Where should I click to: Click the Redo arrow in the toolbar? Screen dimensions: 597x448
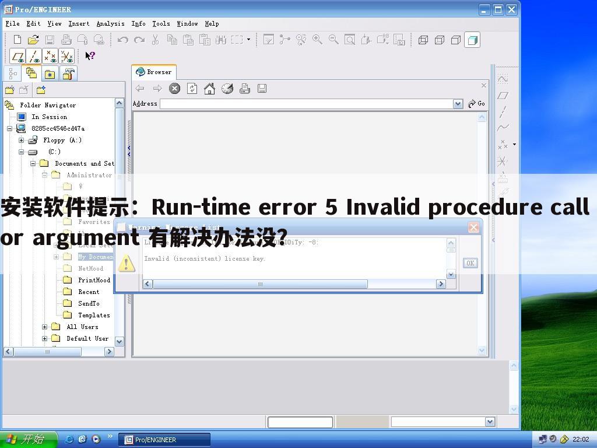tap(139, 40)
